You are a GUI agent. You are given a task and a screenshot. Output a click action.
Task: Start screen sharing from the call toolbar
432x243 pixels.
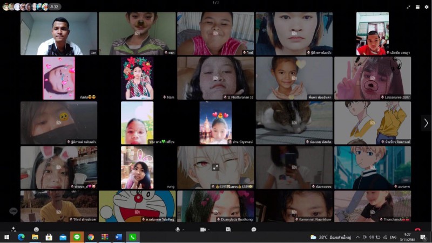228,230
